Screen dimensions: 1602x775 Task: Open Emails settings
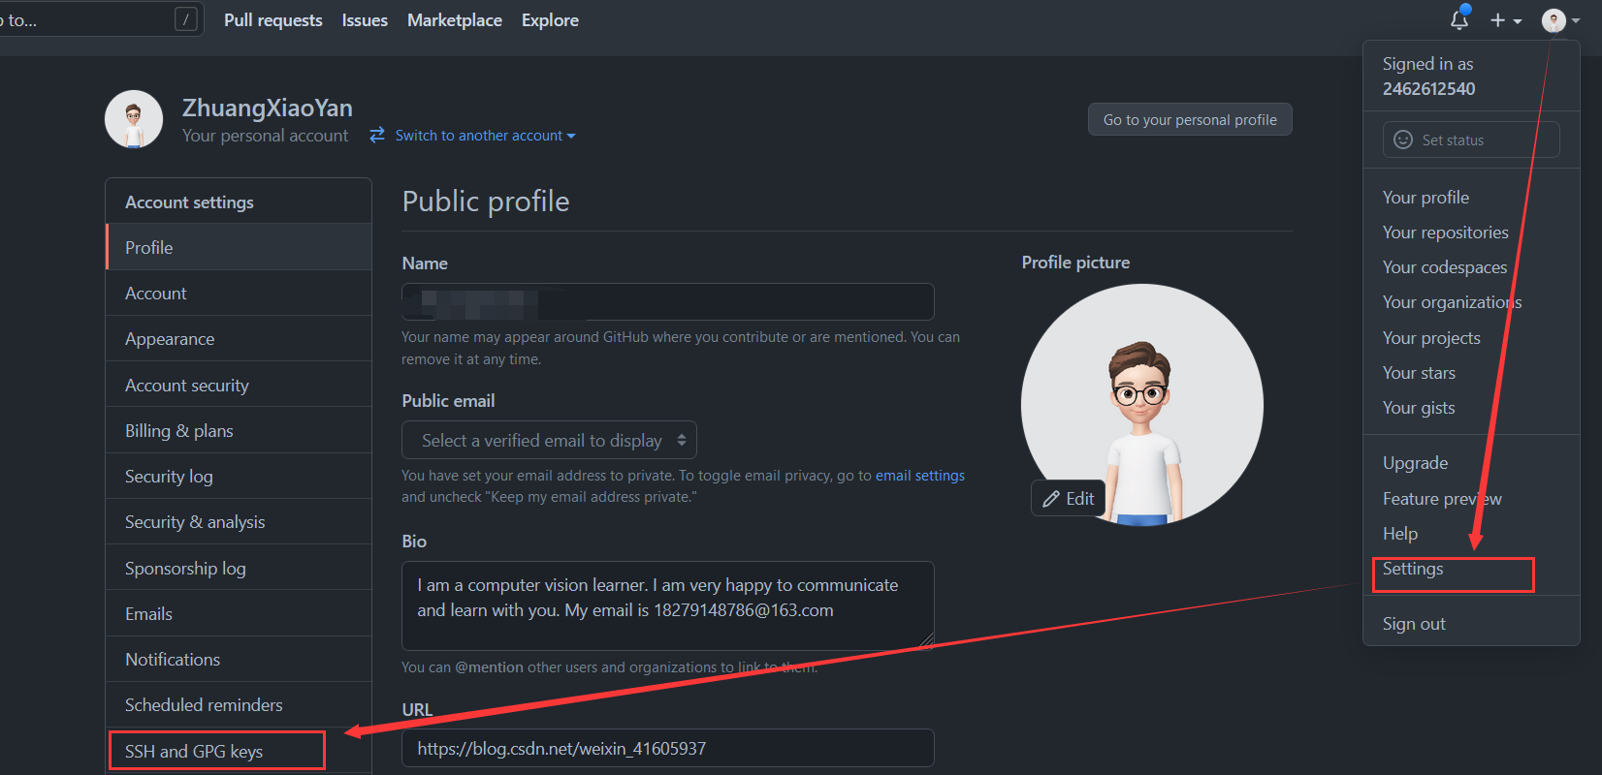(239, 613)
